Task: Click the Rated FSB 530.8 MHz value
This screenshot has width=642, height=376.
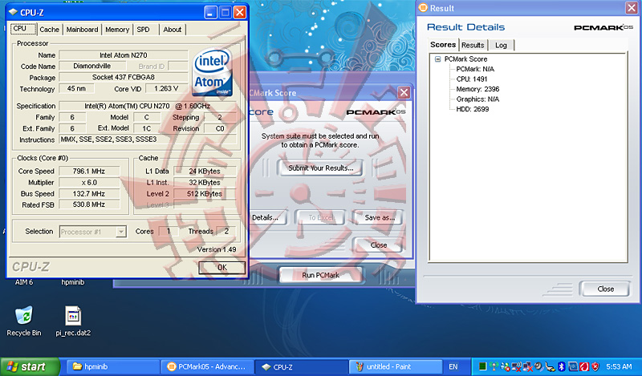Action: [x=89, y=204]
